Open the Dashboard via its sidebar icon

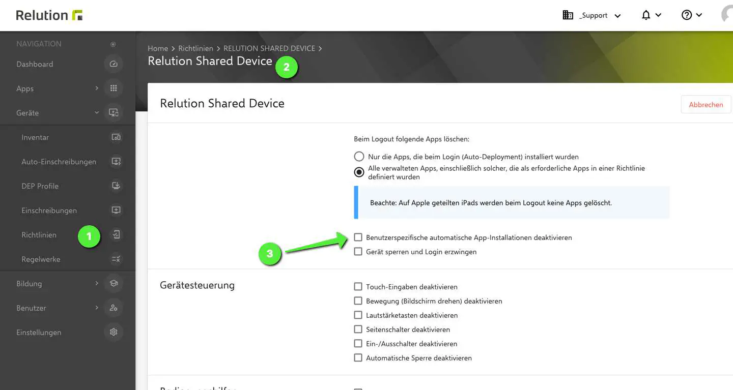113,64
